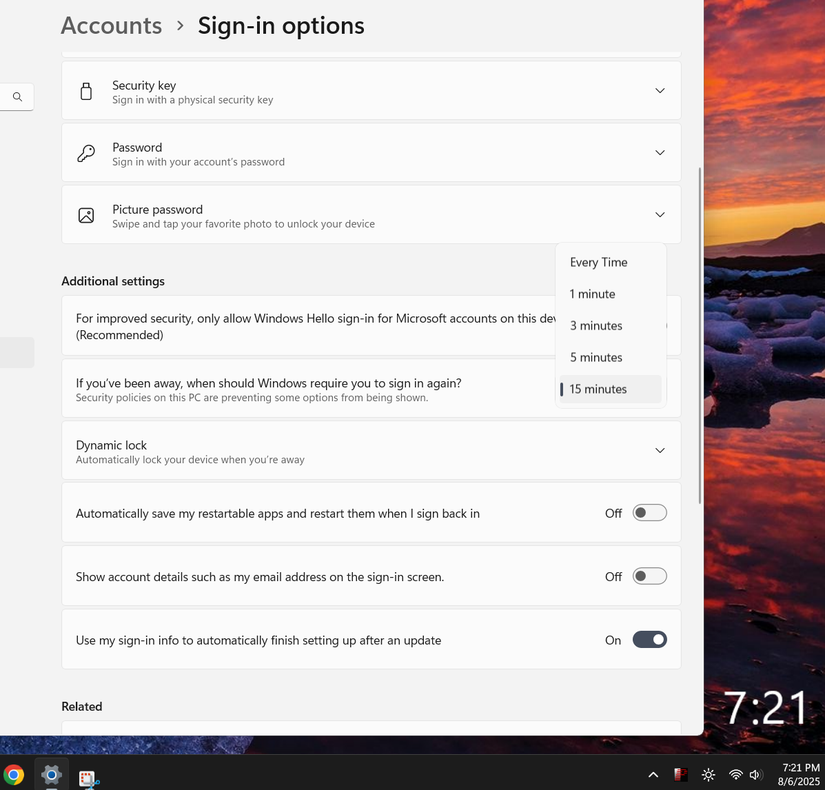Viewport: 825px width, 790px height.
Task: Click the Additional settings heading
Action: [x=113, y=281]
